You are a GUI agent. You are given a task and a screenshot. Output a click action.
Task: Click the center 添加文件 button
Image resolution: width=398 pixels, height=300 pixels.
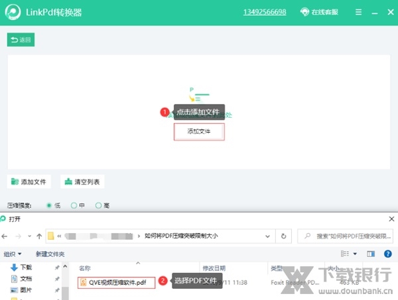point(199,131)
